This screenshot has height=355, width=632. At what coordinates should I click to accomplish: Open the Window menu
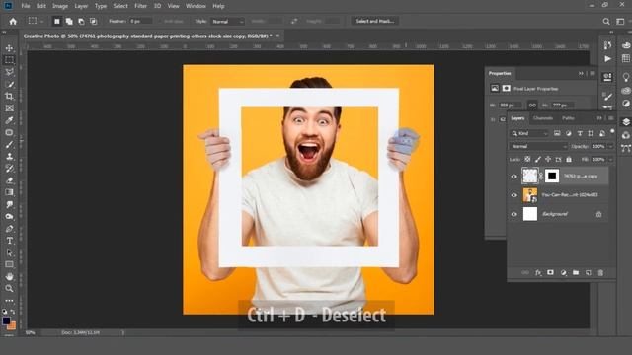[196, 6]
